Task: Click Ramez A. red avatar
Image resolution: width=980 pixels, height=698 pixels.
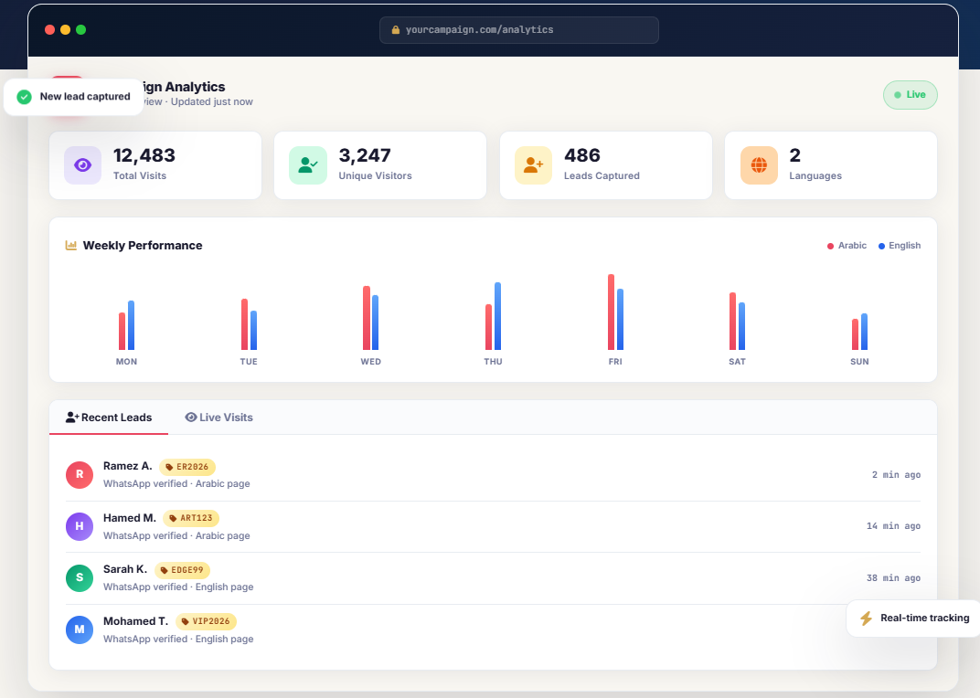Action: tap(80, 475)
